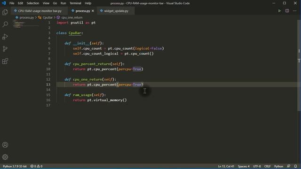This screenshot has width=301, height=169.
Task: Open the Accounts menu icon
Action: coord(5,145)
